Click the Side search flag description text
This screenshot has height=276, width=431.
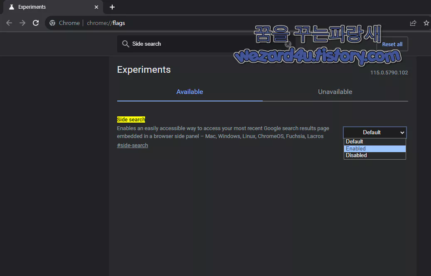tap(223, 132)
